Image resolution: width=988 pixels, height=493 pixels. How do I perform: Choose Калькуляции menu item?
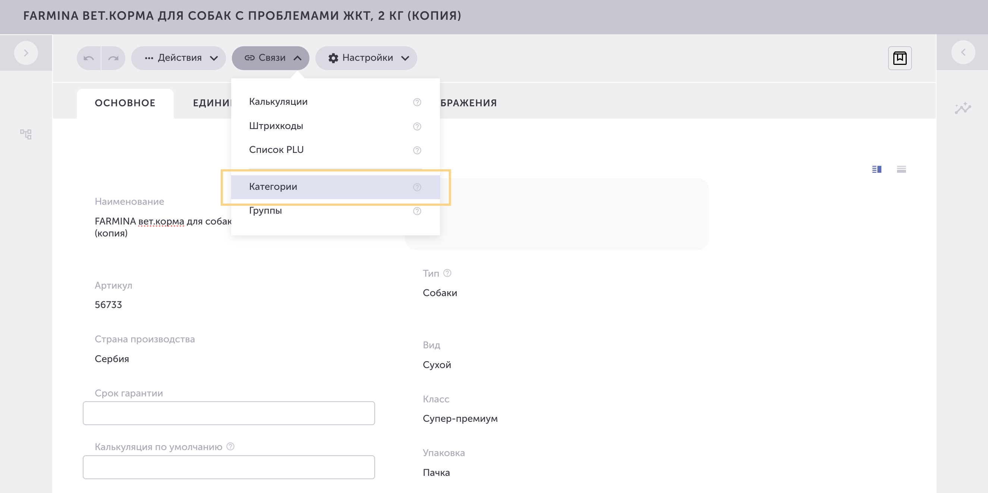pos(335,102)
